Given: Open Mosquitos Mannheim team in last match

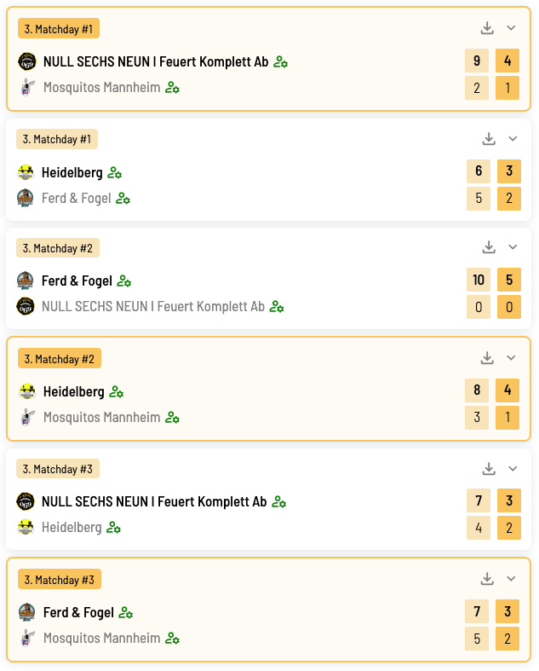Looking at the screenshot, I should click(101, 638).
